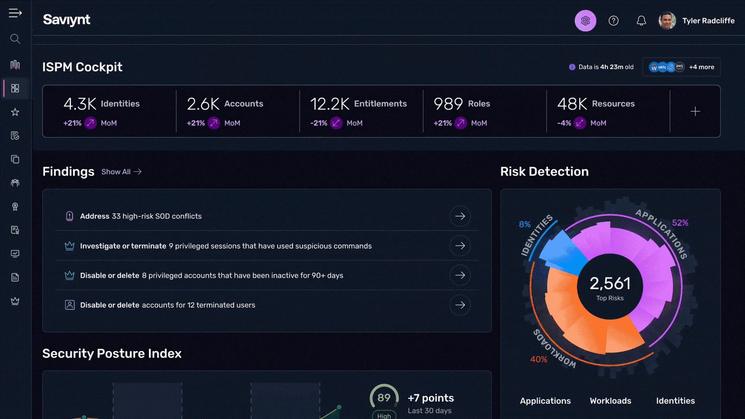The image size is (745, 419).
Task: Add a new metric with plus button
Action: (x=695, y=111)
